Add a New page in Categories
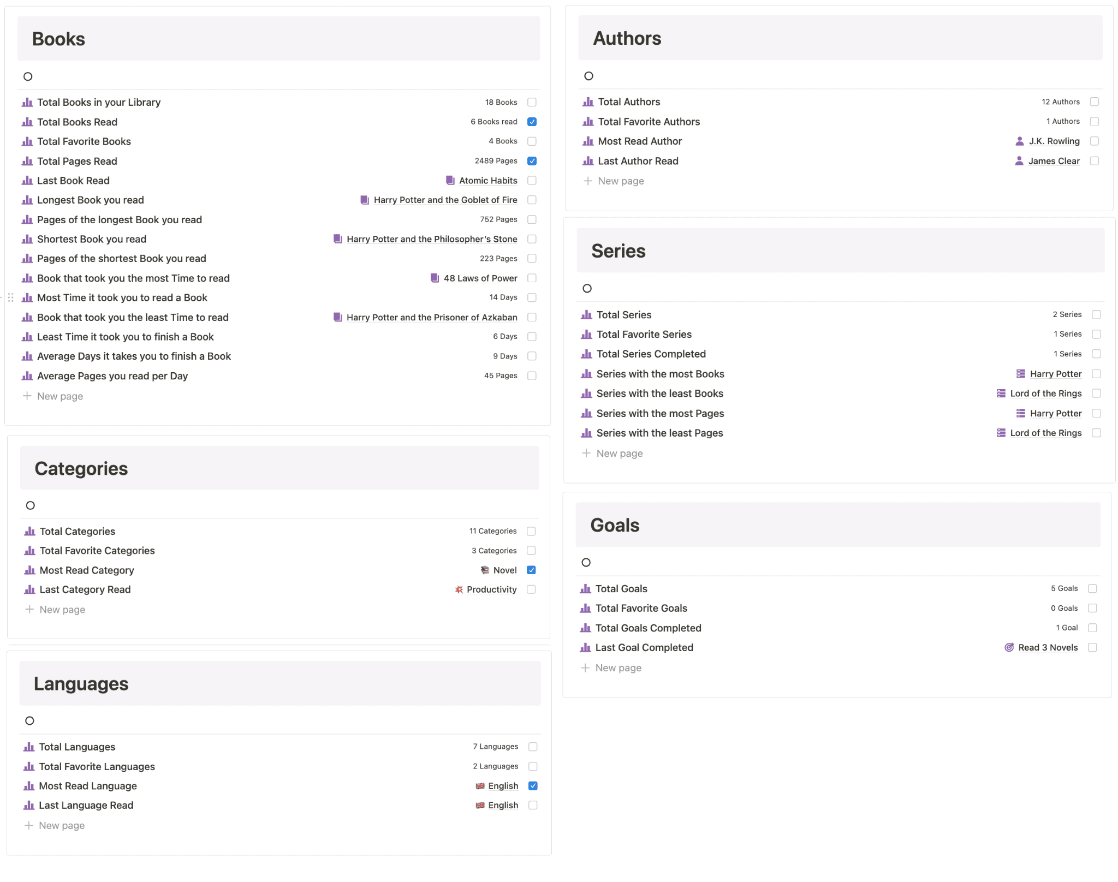The image size is (1118, 882). coord(62,609)
